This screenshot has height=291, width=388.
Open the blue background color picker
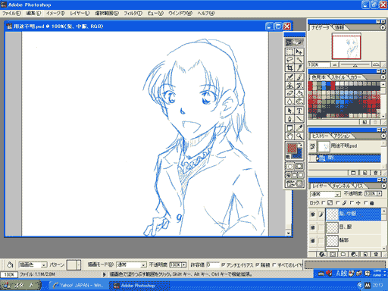(x=299, y=155)
